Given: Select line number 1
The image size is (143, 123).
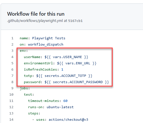Looking at the screenshot, I should pyautogui.click(x=12, y=38).
